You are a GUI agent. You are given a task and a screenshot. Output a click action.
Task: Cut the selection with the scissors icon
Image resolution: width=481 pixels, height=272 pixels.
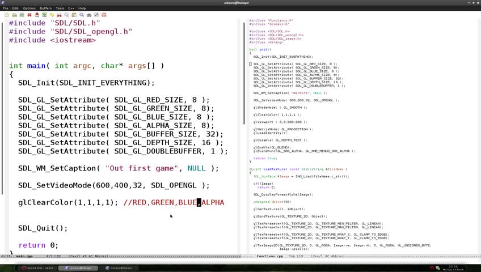pyautogui.click(x=59, y=15)
